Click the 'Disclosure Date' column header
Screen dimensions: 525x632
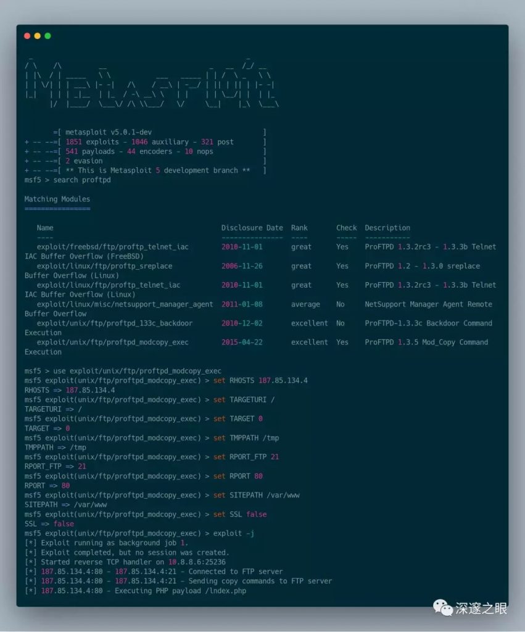252,228
